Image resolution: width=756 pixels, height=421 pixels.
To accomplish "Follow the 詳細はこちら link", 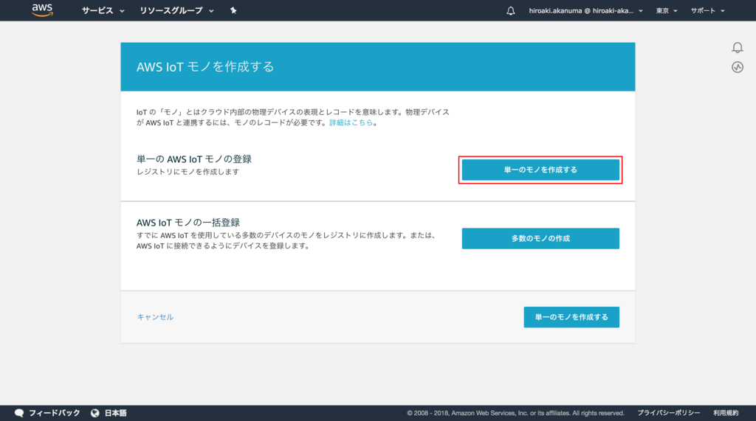I will pos(351,122).
